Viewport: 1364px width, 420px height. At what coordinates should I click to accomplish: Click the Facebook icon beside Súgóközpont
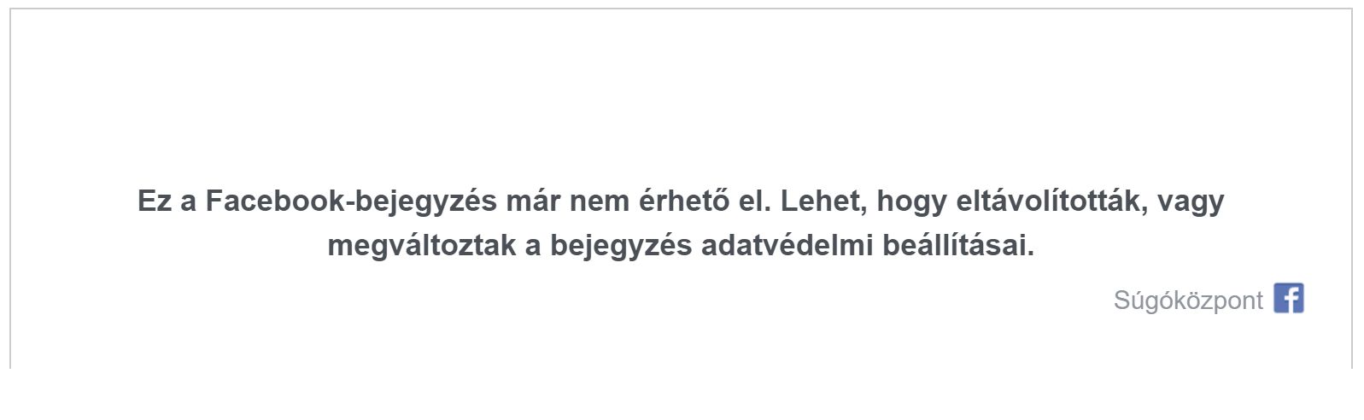click(1288, 298)
